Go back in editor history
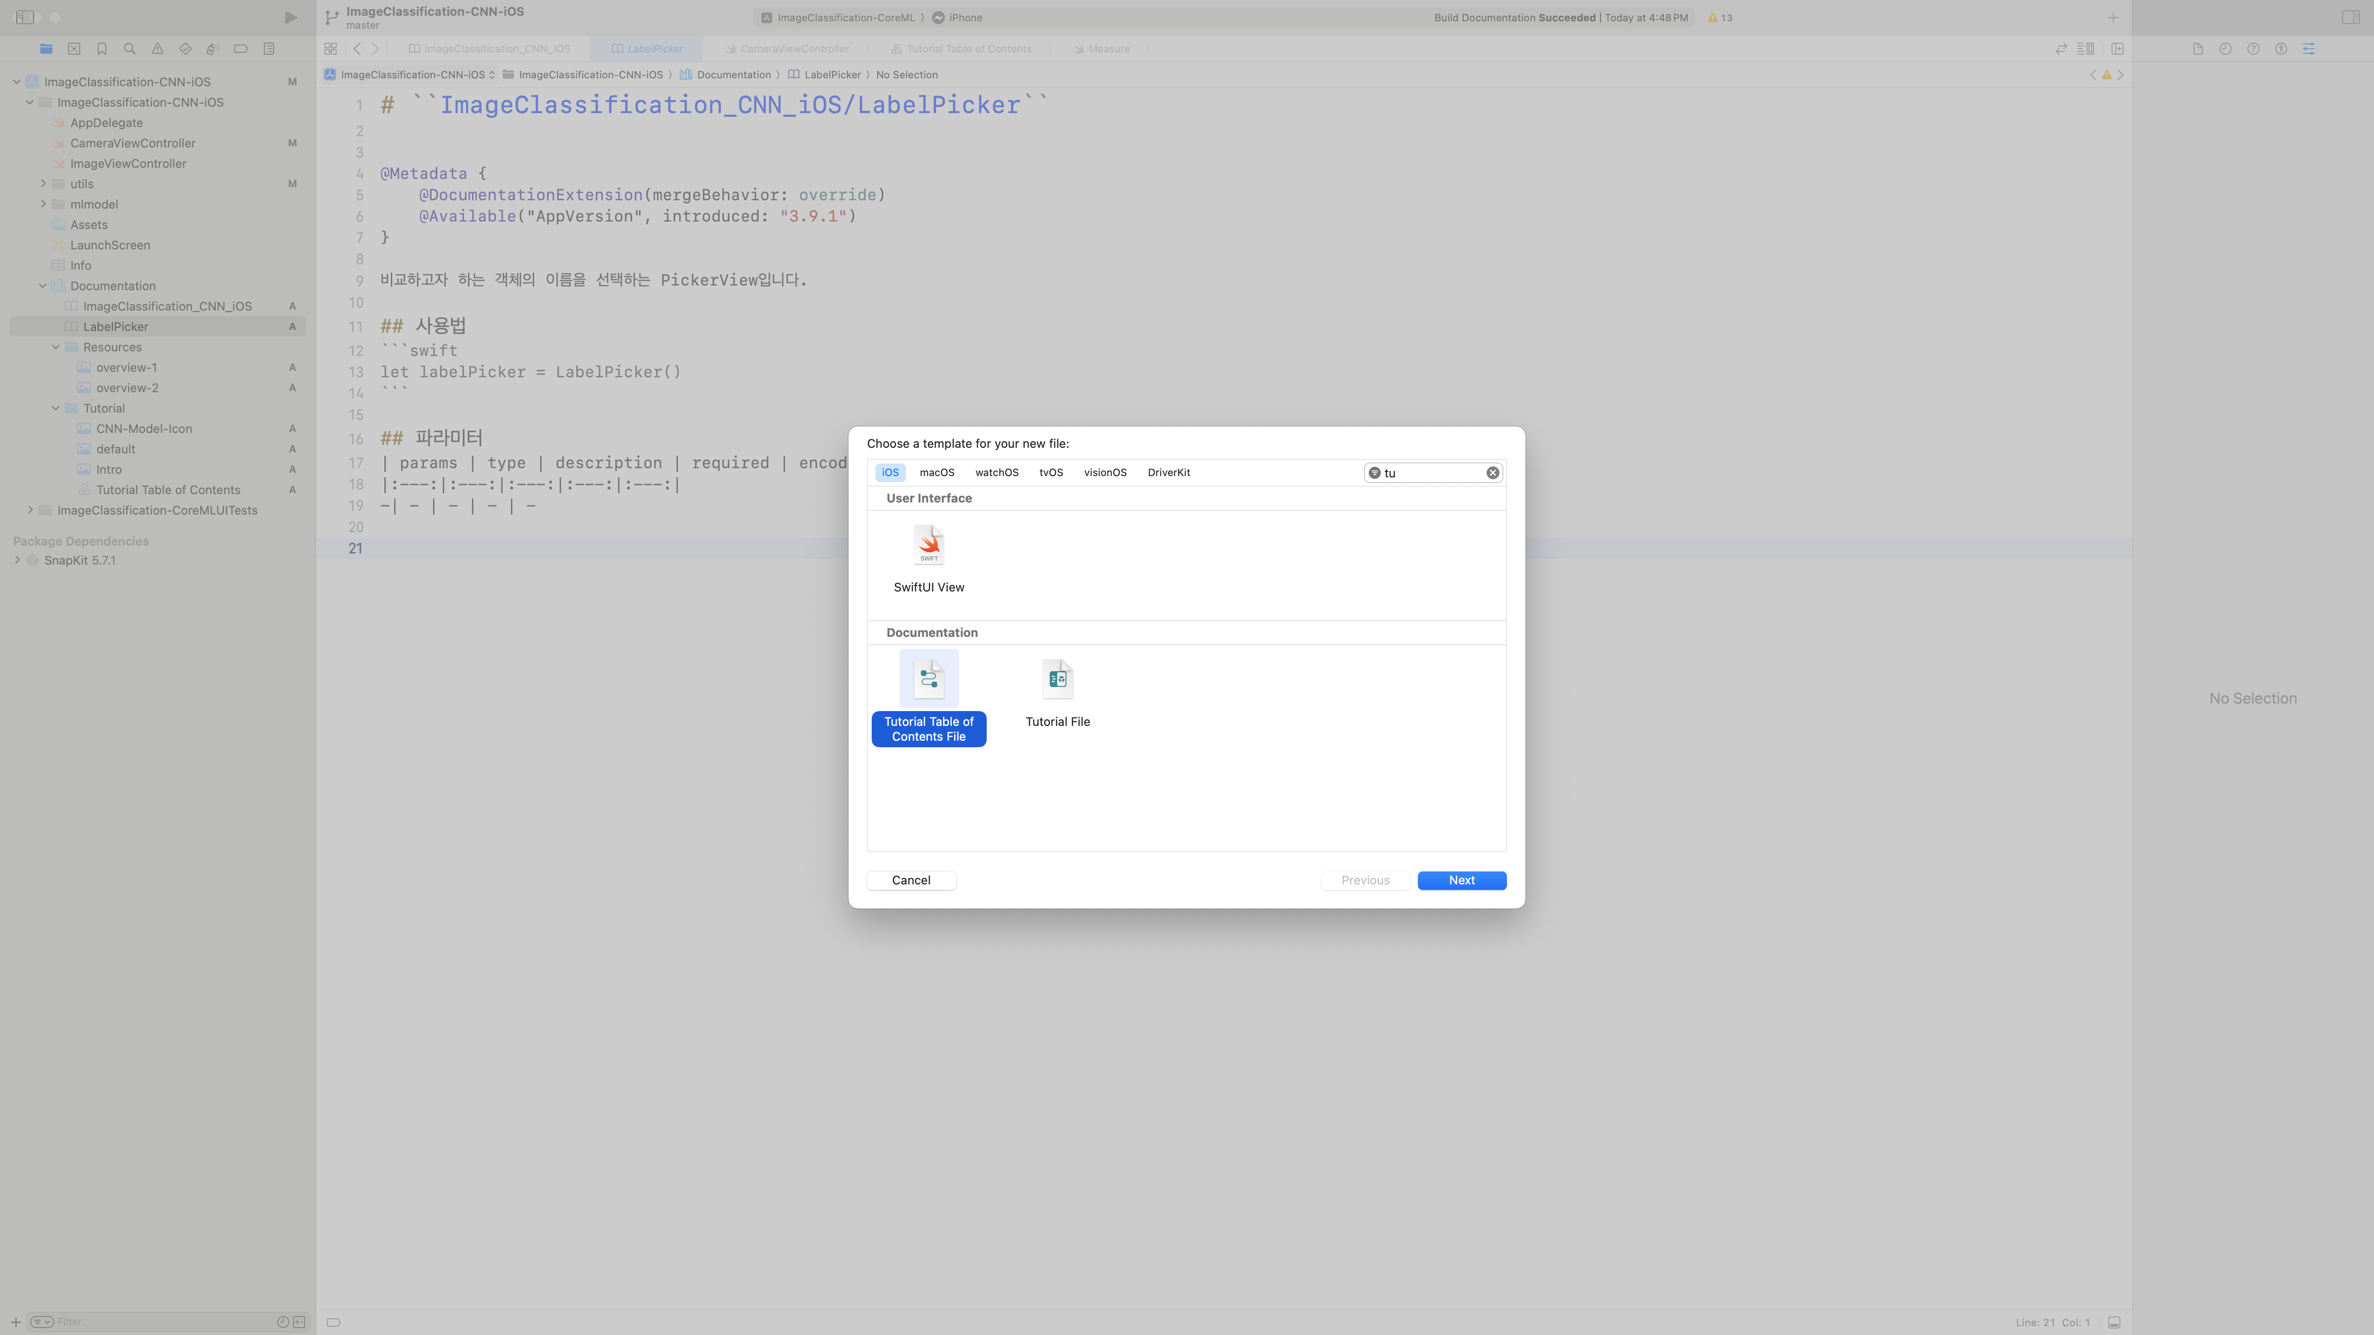2374x1335 pixels. (357, 49)
